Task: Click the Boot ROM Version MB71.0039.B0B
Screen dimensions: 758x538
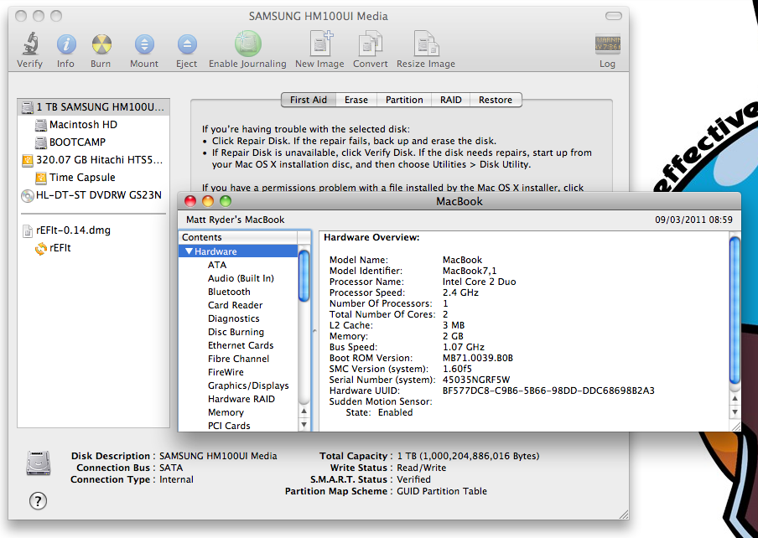Action: click(x=478, y=359)
